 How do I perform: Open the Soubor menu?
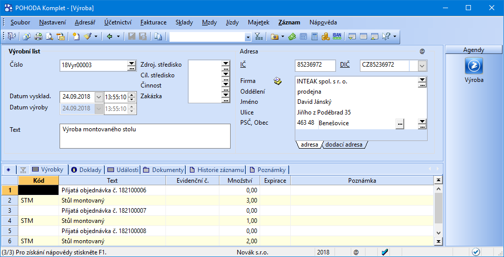click(x=20, y=22)
